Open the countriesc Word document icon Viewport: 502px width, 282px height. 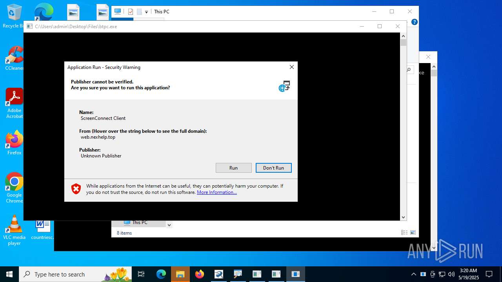point(42,229)
